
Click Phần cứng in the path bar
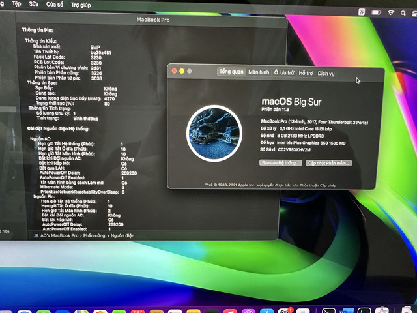click(94, 235)
